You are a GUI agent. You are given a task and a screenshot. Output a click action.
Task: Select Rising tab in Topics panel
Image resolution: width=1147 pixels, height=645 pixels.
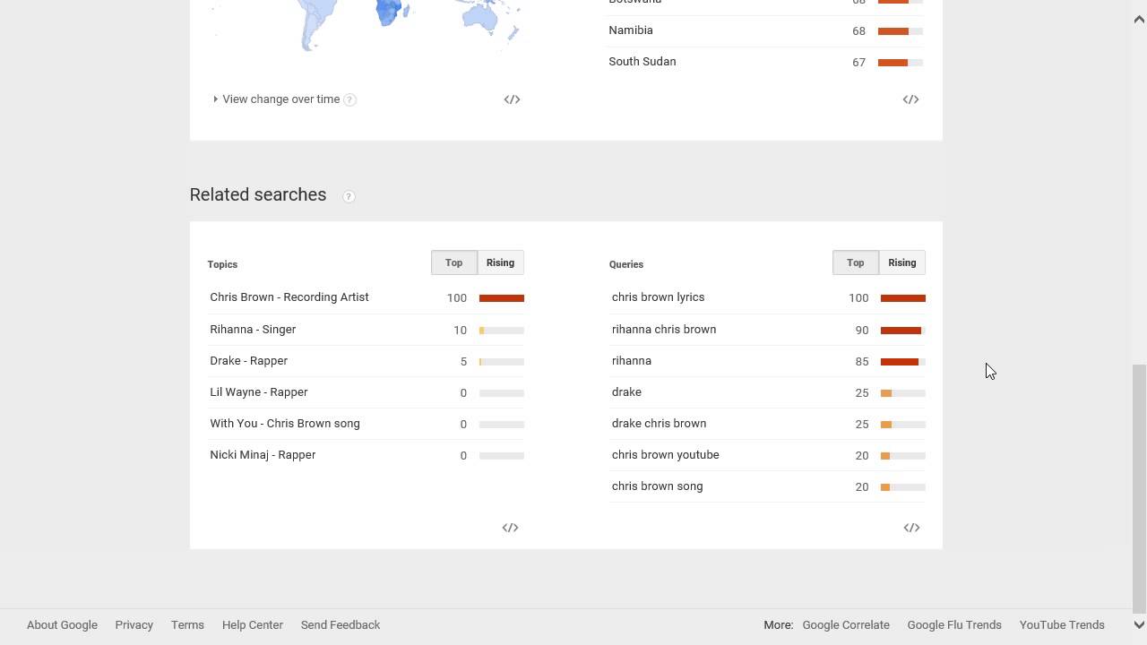pyautogui.click(x=500, y=262)
